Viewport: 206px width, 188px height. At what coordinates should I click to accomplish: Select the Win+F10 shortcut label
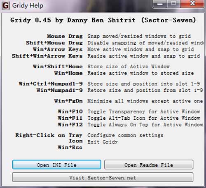tap(70, 111)
